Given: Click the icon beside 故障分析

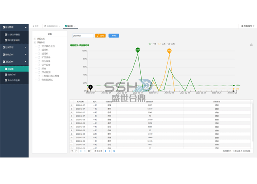Looking at the screenshot, I should (6, 75).
